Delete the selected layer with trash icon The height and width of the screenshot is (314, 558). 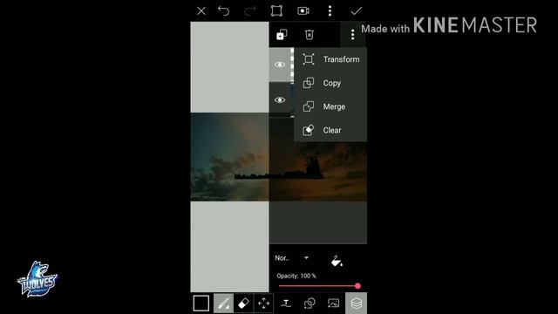[x=309, y=35]
